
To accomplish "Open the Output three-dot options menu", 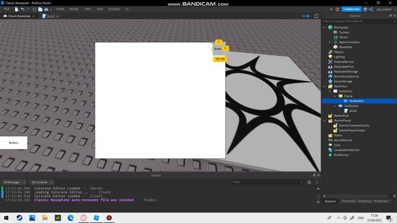I will coord(317,182).
